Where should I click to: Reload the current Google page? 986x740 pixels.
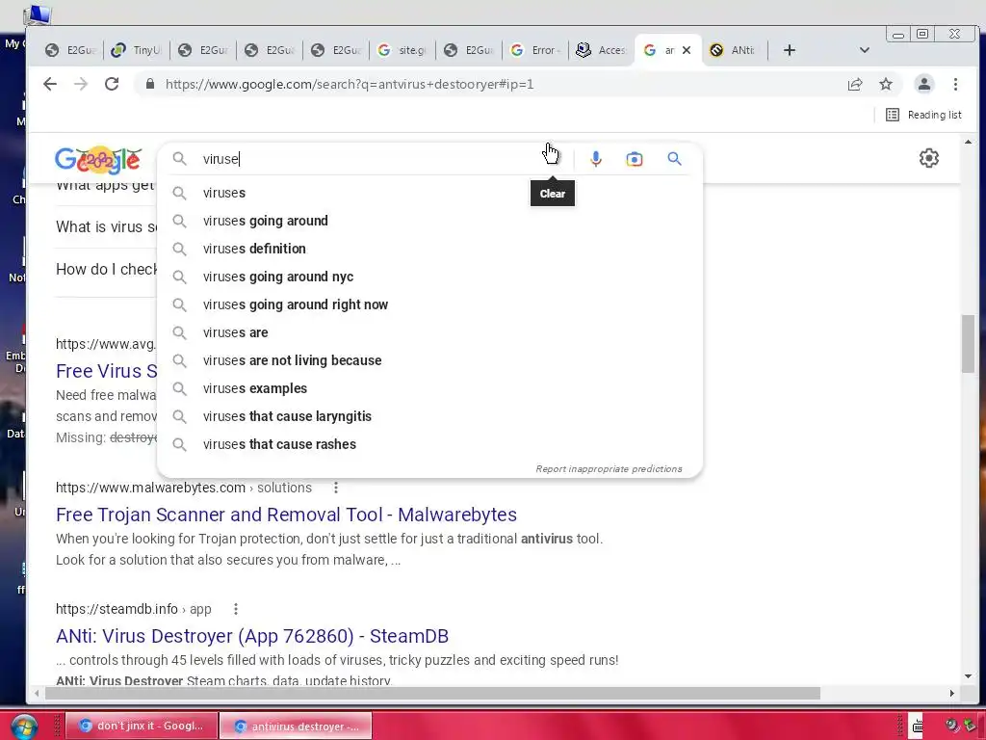click(x=112, y=84)
